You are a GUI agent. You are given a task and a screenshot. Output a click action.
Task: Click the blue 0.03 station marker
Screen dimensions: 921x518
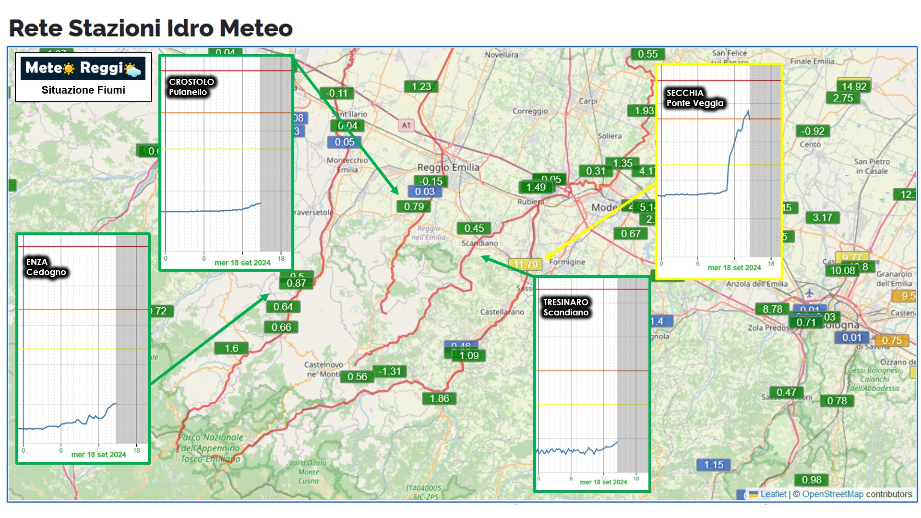424,192
